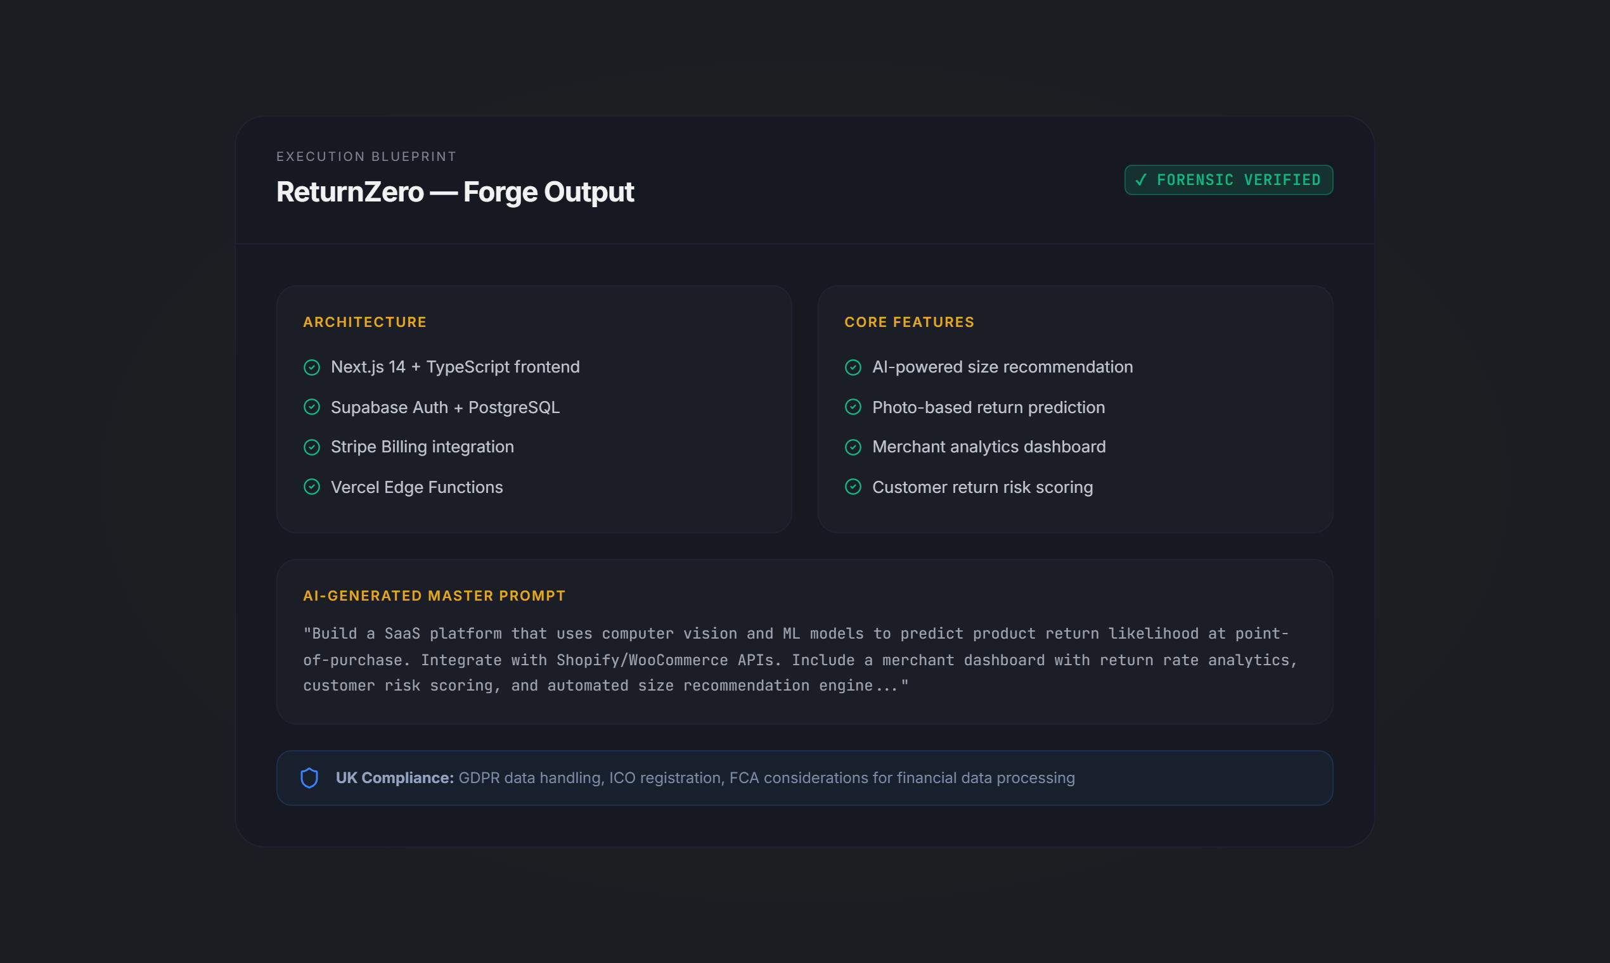Click the Merchant analytics dashboard text
Image resolution: width=1610 pixels, height=963 pixels.
988,447
